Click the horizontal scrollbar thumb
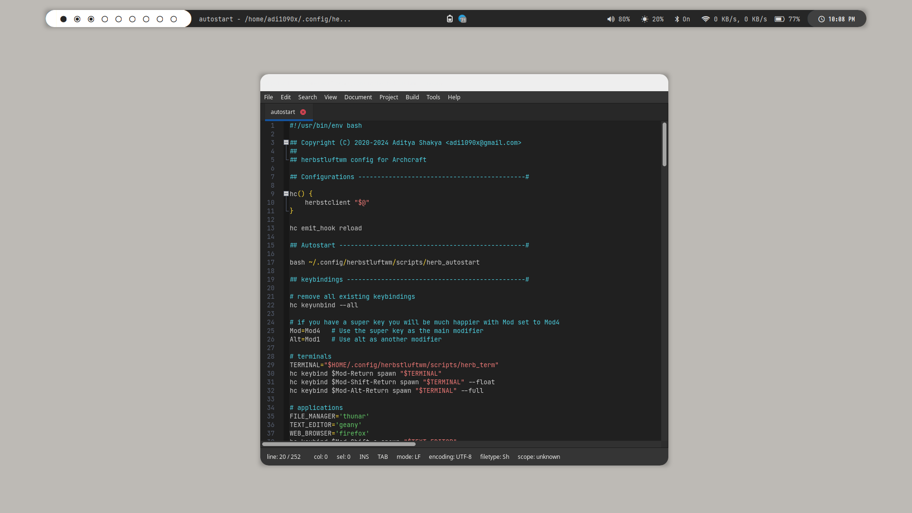Viewport: 912px width, 513px height. coord(339,444)
